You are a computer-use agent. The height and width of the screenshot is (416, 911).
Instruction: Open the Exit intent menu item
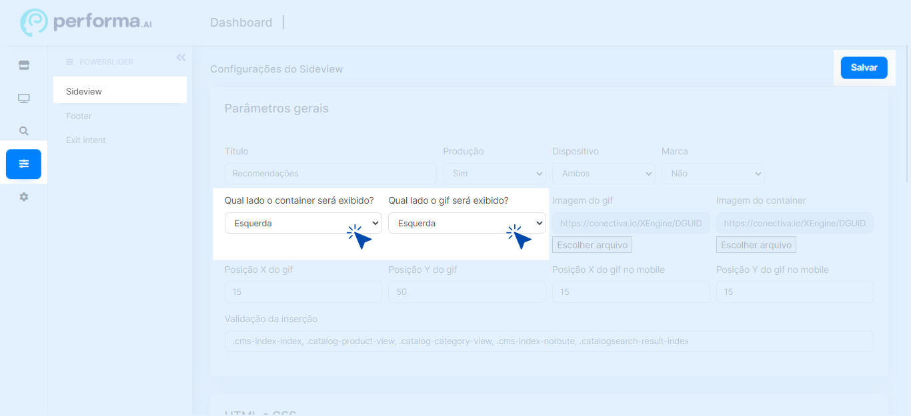pos(86,140)
